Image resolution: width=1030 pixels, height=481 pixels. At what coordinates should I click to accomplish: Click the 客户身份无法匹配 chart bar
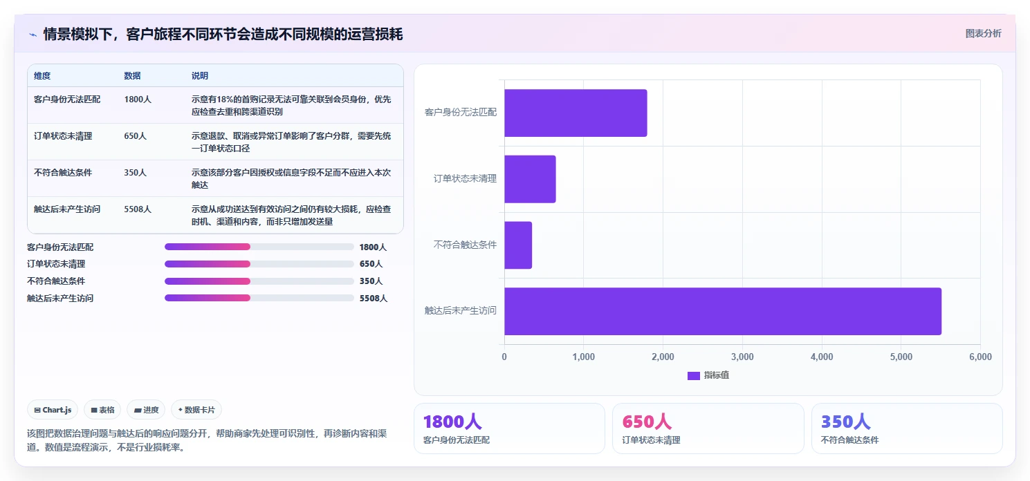point(576,113)
